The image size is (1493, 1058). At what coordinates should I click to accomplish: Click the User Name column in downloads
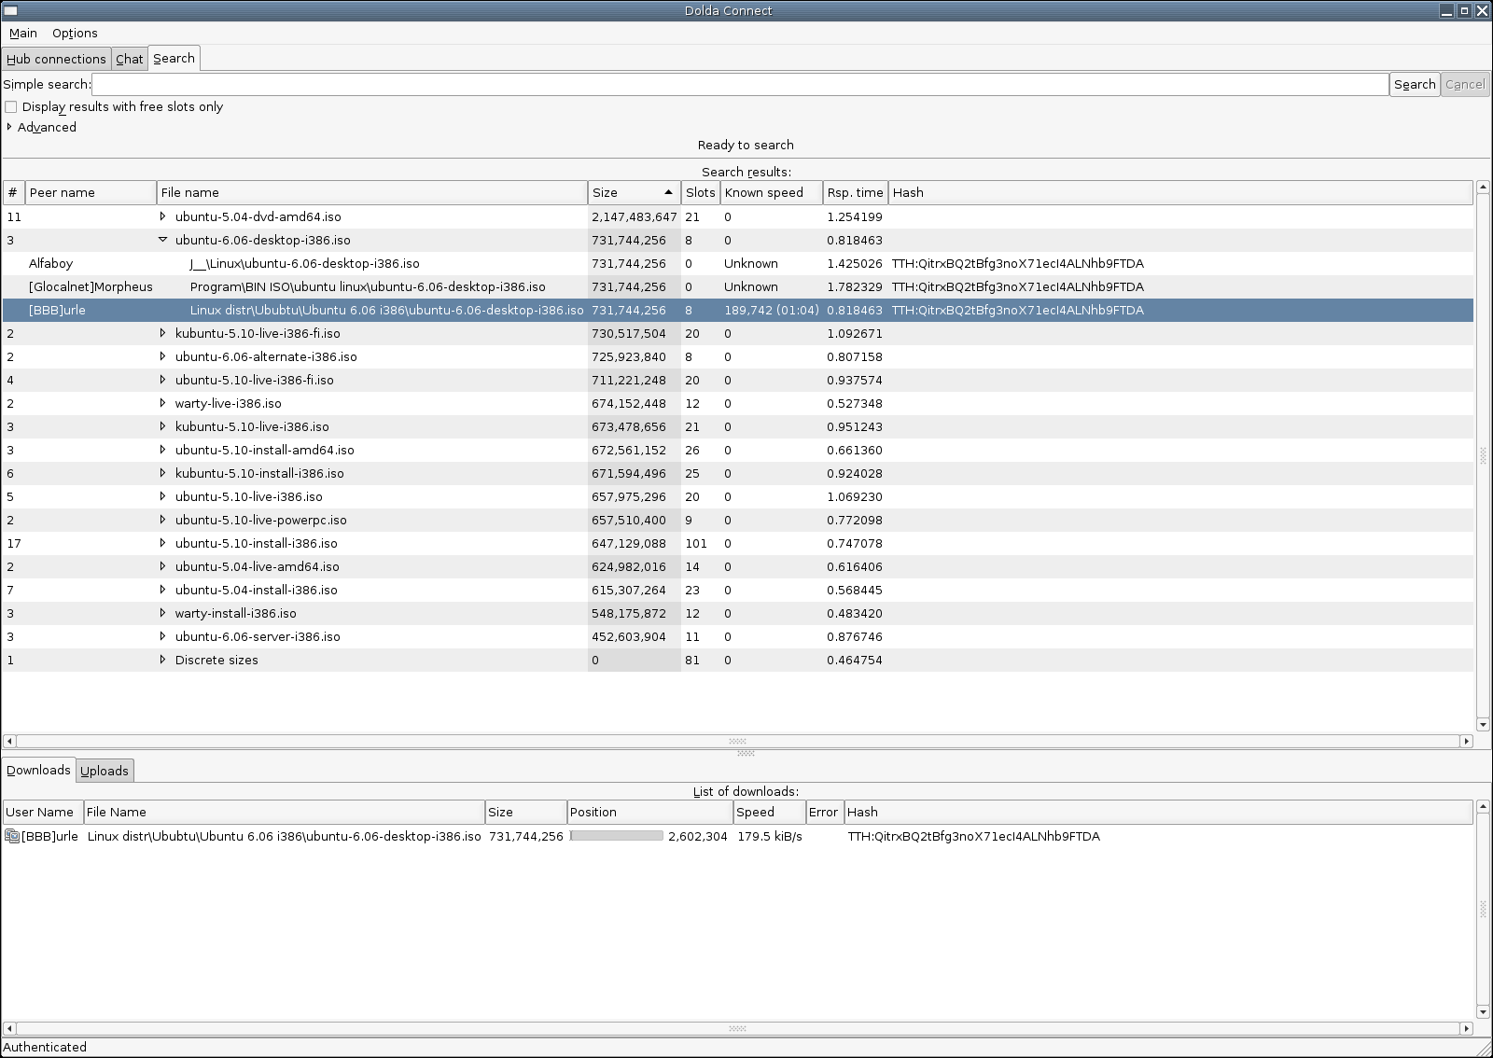[x=43, y=812]
